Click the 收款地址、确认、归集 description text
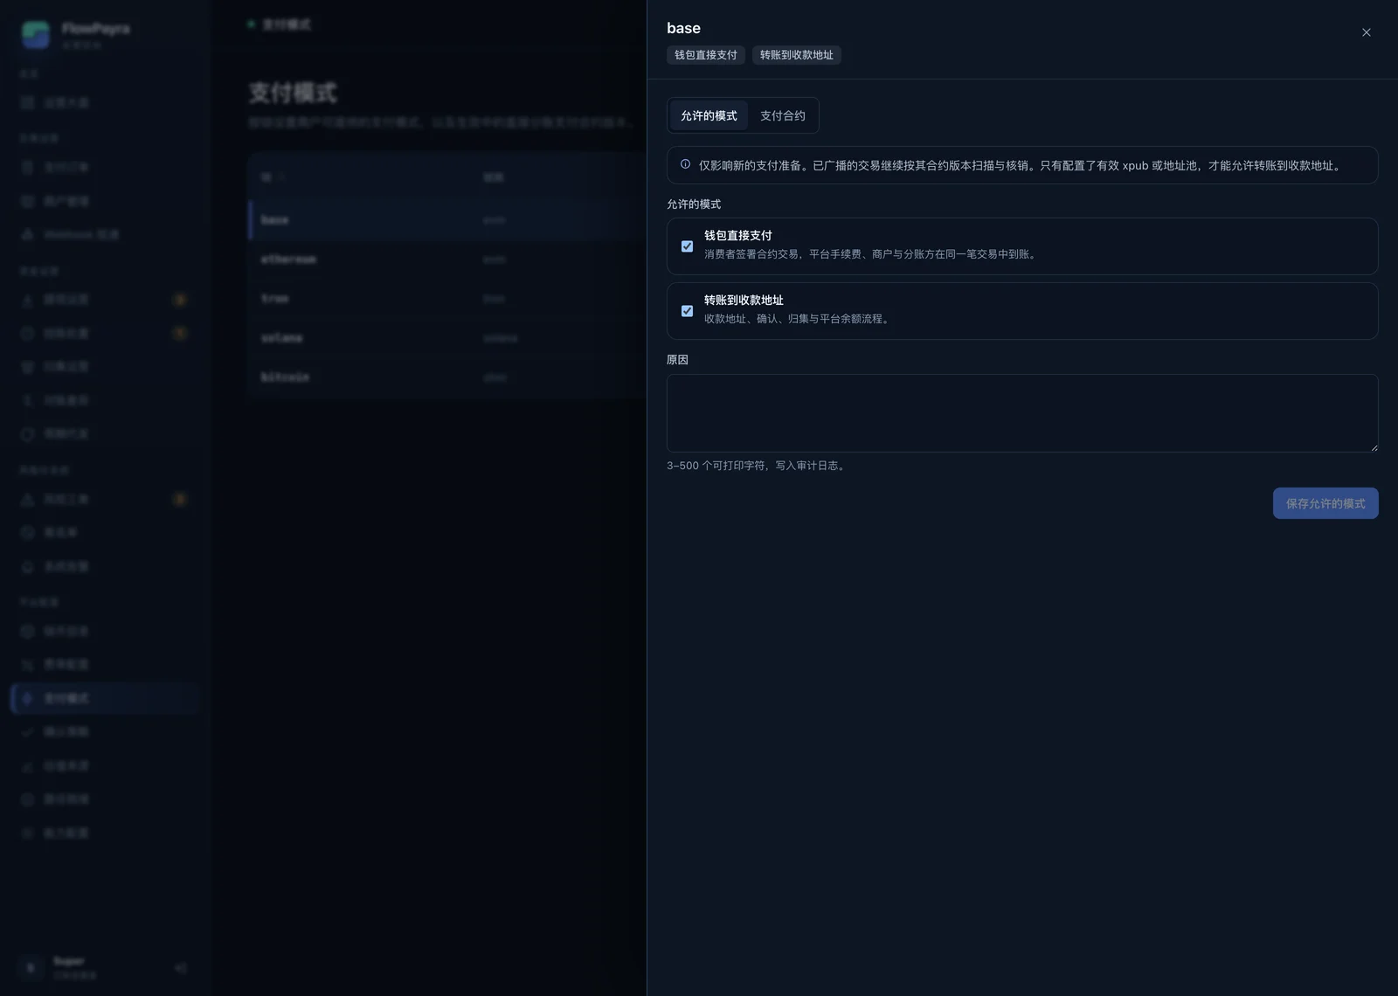Image resolution: width=1398 pixels, height=996 pixels. (x=798, y=319)
